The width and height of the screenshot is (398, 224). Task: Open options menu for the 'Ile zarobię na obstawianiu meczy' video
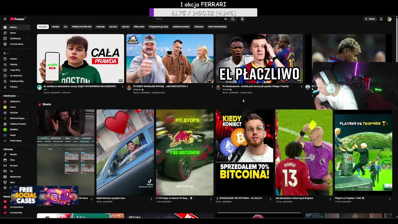(123, 87)
